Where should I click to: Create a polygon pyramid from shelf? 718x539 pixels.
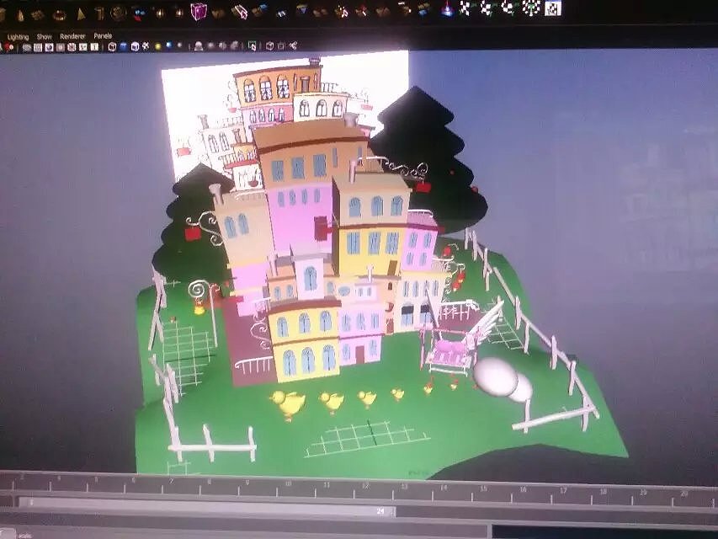coord(81,14)
